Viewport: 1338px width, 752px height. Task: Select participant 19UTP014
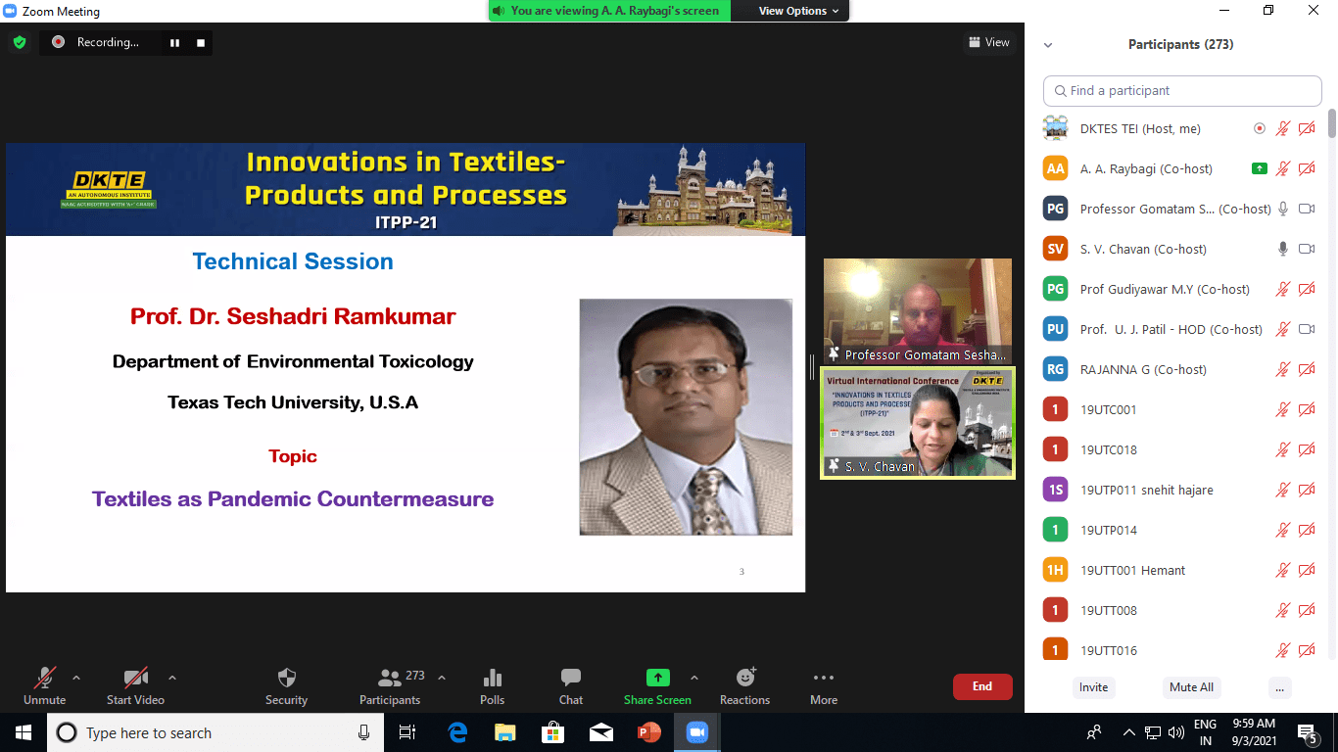[1179, 530]
